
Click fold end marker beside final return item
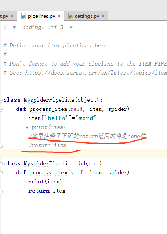click(1, 191)
